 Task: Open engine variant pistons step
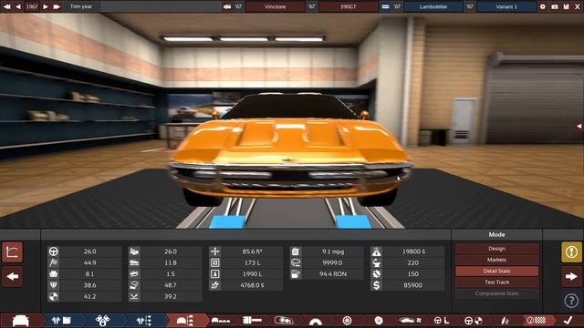coord(102,320)
